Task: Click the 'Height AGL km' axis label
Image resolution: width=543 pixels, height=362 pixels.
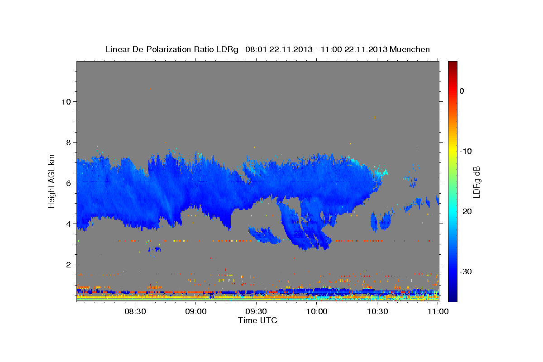Action: point(52,181)
